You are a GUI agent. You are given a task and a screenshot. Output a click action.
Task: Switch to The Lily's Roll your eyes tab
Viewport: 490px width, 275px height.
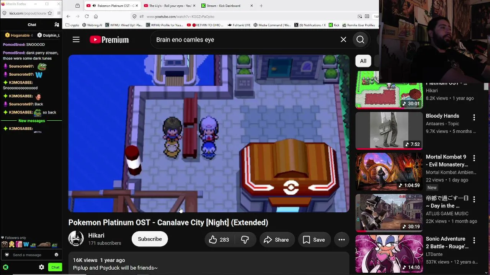click(x=170, y=6)
